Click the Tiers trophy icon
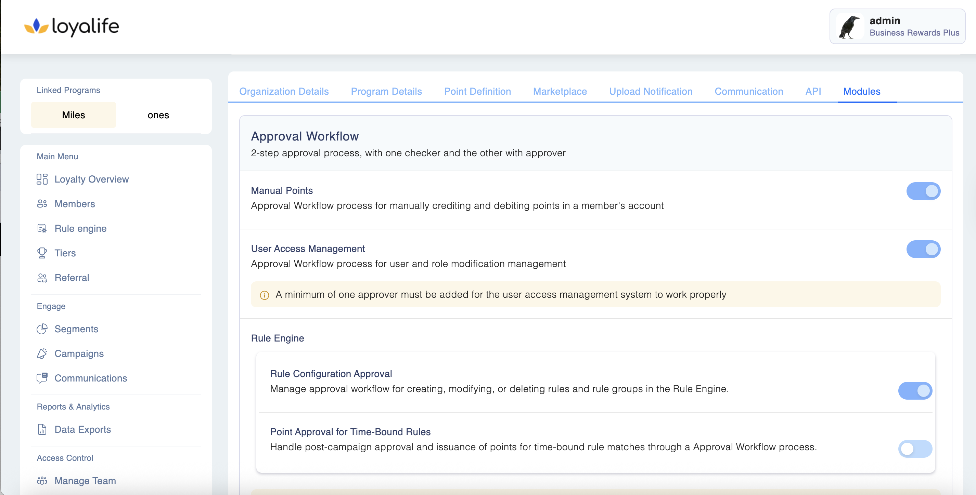The height and width of the screenshot is (495, 976). [x=42, y=253]
